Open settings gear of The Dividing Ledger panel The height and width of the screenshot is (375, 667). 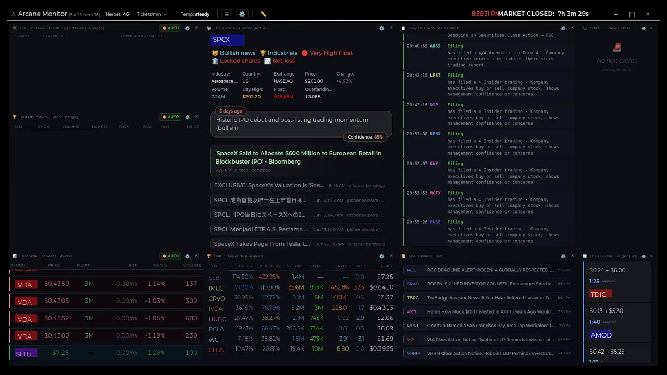click(644, 256)
